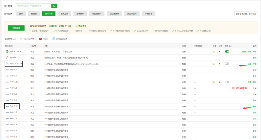Enable MySQL homepage display toggle
Image resolution: width=261 pixels, height=140 pixels.
coord(227,64)
